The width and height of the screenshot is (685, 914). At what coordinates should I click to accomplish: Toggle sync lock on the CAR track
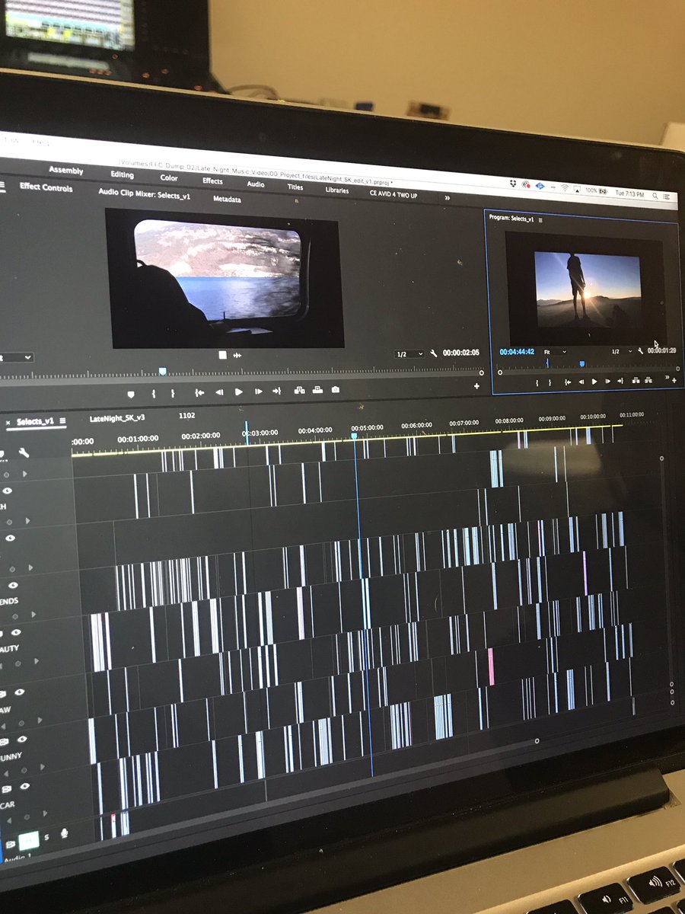click(8, 788)
